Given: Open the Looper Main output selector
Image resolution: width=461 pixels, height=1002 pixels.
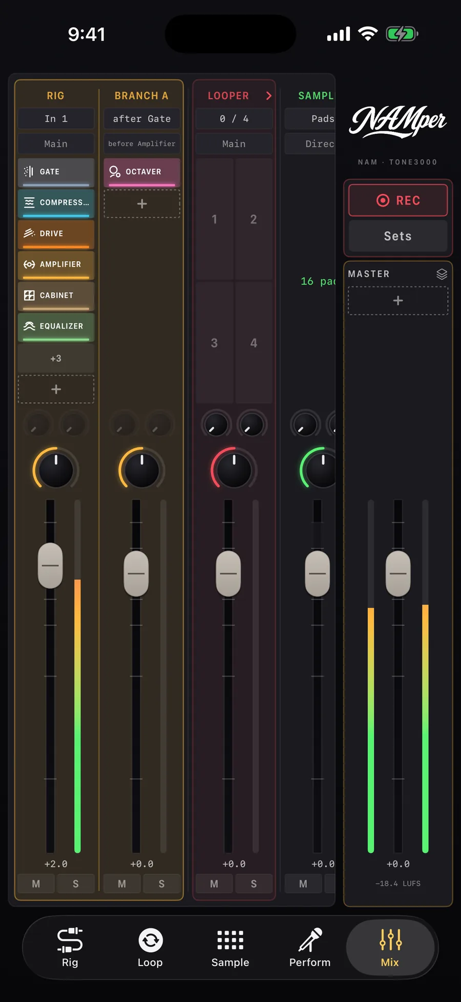Looking at the screenshot, I should (x=234, y=144).
